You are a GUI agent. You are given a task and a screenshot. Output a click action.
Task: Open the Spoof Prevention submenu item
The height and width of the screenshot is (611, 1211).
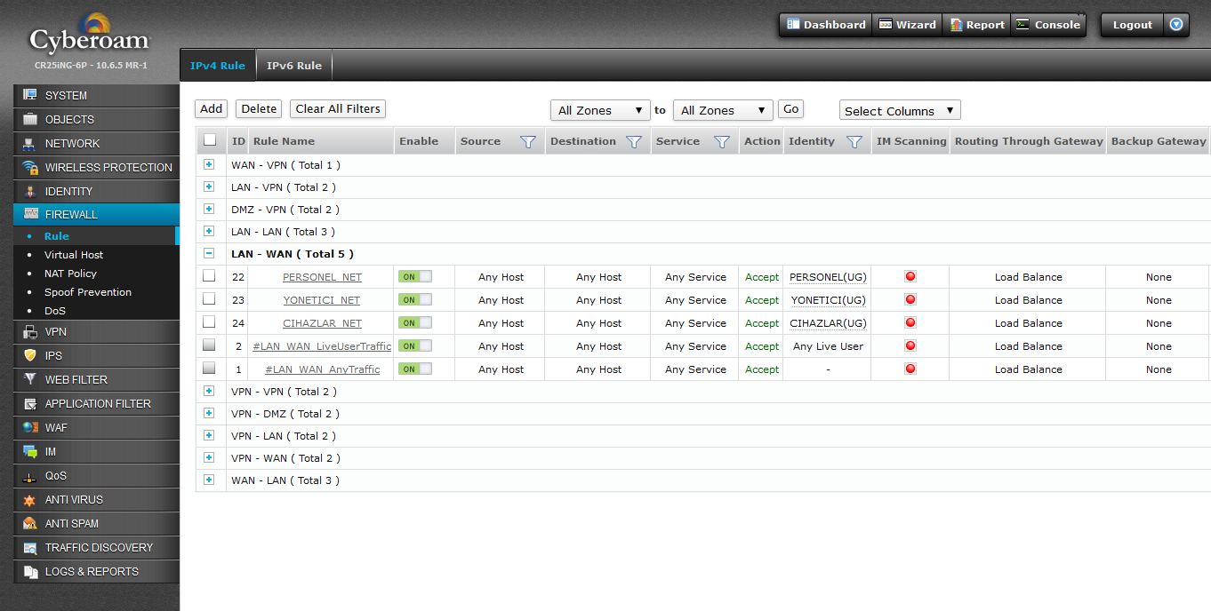tap(88, 292)
